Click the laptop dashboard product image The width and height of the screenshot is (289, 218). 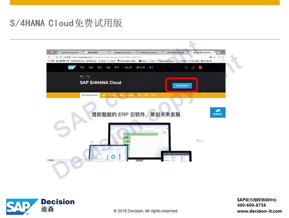pos(108,153)
